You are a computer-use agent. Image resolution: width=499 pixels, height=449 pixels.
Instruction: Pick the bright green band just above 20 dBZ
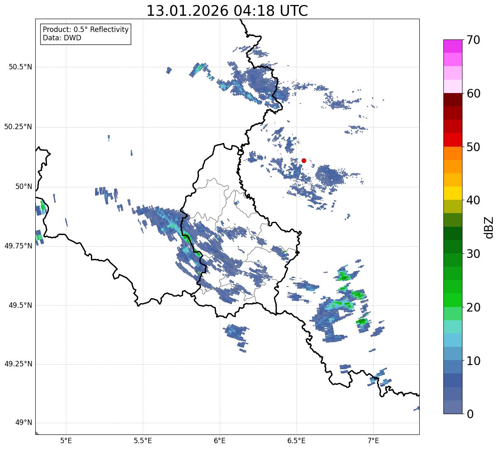tap(453, 300)
